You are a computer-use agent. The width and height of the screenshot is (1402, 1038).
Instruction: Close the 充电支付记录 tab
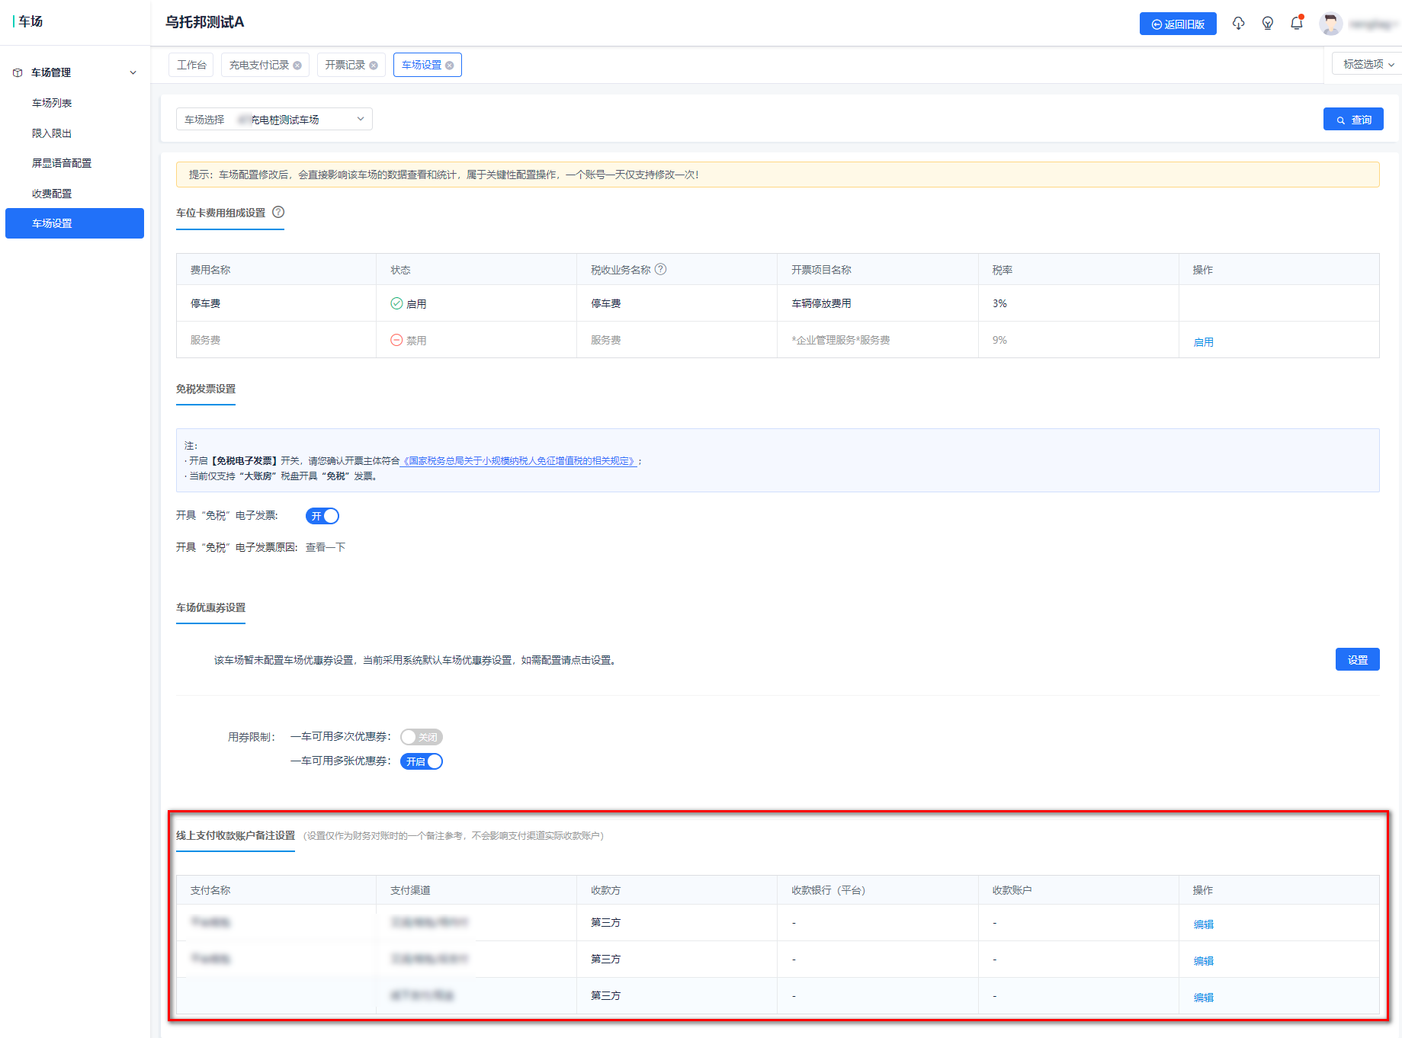(x=297, y=66)
